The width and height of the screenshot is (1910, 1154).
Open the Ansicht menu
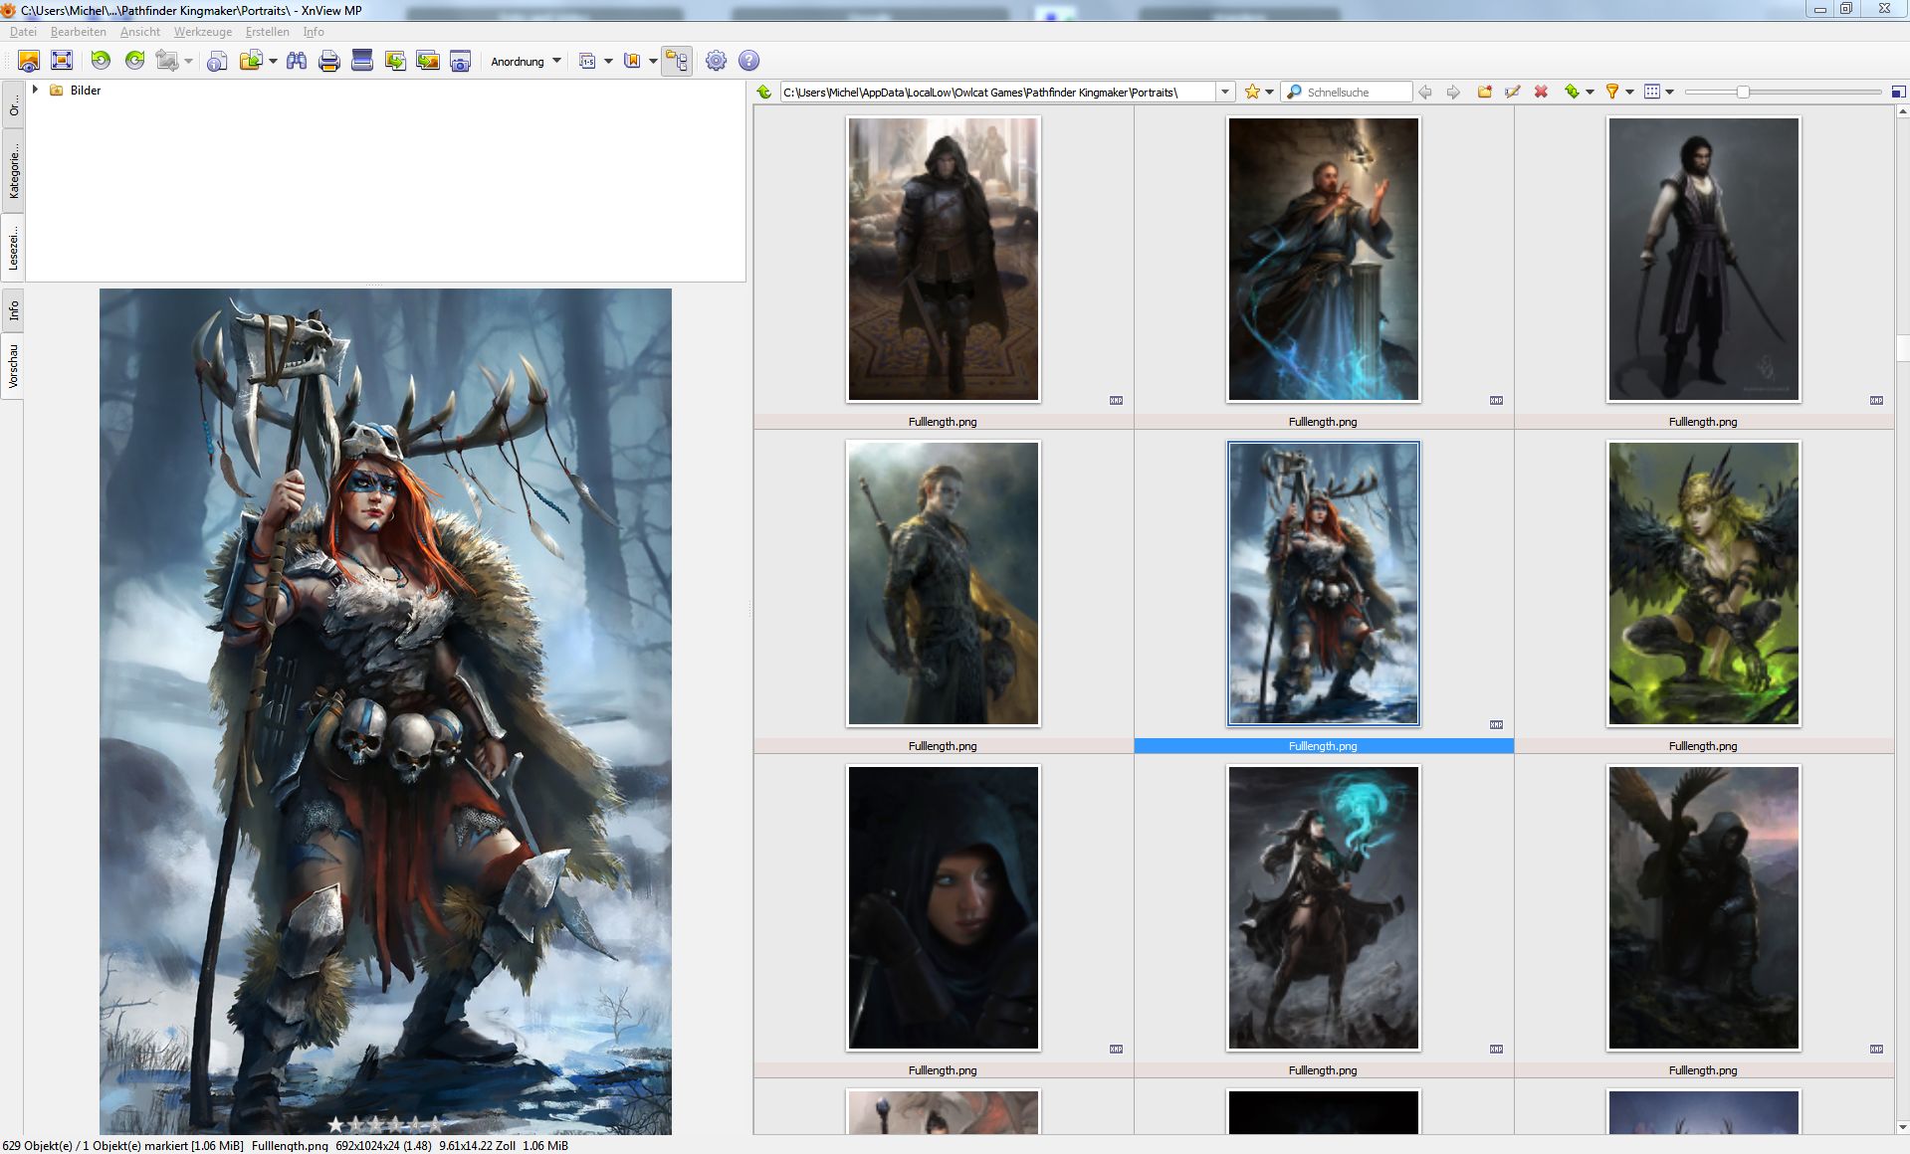140,32
